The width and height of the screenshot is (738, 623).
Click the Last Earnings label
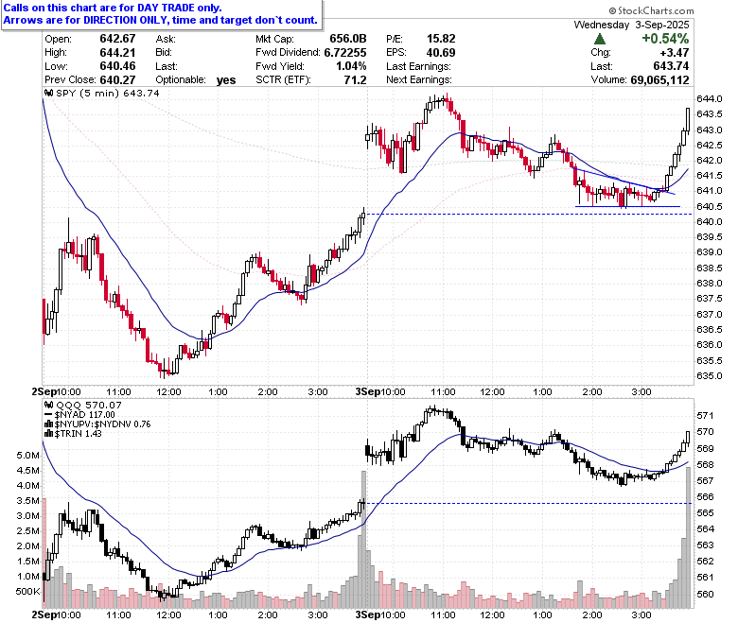[418, 66]
